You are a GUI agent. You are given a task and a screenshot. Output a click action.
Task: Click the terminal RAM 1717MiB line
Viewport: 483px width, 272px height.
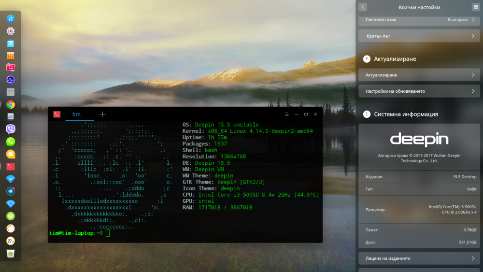217,208
